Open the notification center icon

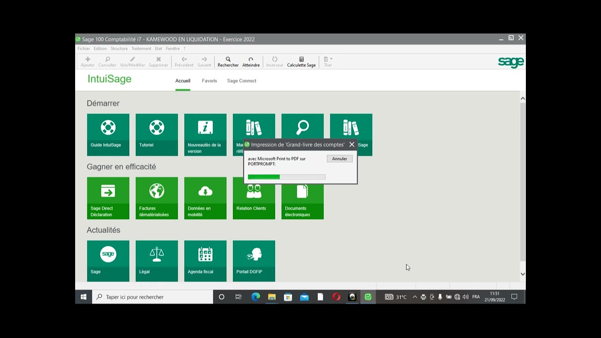click(514, 297)
